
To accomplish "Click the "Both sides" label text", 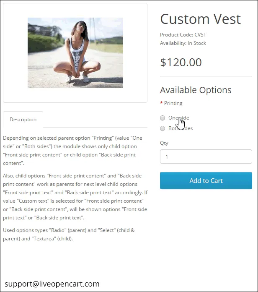I will [x=181, y=128].
